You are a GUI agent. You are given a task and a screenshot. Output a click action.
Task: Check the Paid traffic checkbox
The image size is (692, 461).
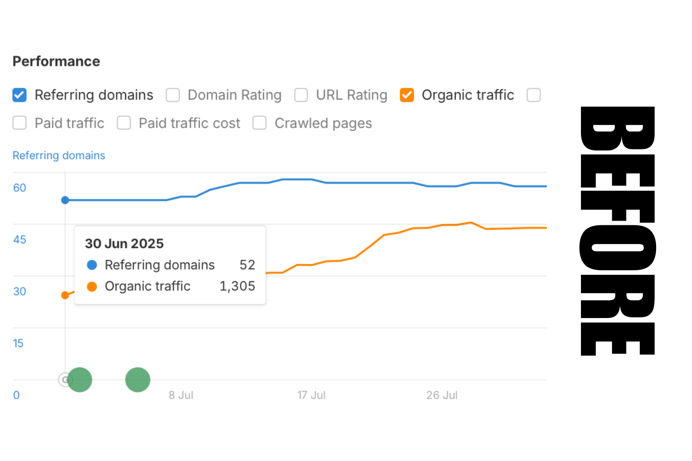[x=20, y=123]
